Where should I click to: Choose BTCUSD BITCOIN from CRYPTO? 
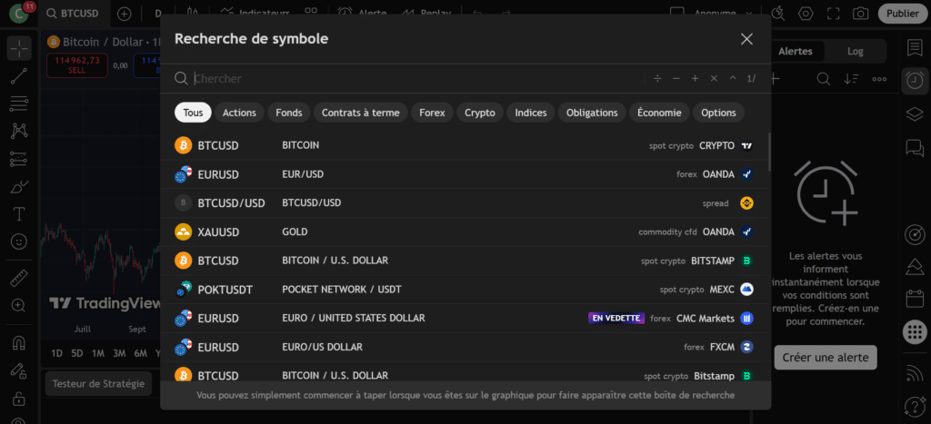465,145
